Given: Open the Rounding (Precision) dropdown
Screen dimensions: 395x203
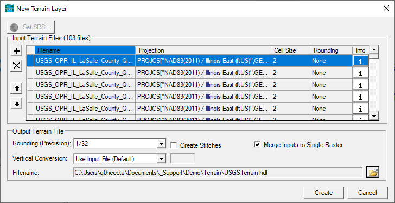Looking at the screenshot, I should (x=161, y=144).
